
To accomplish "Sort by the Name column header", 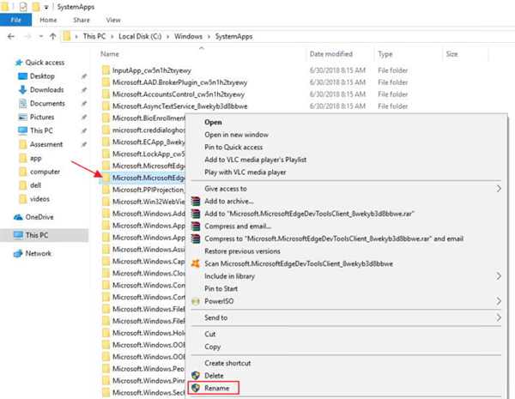I will [x=110, y=54].
